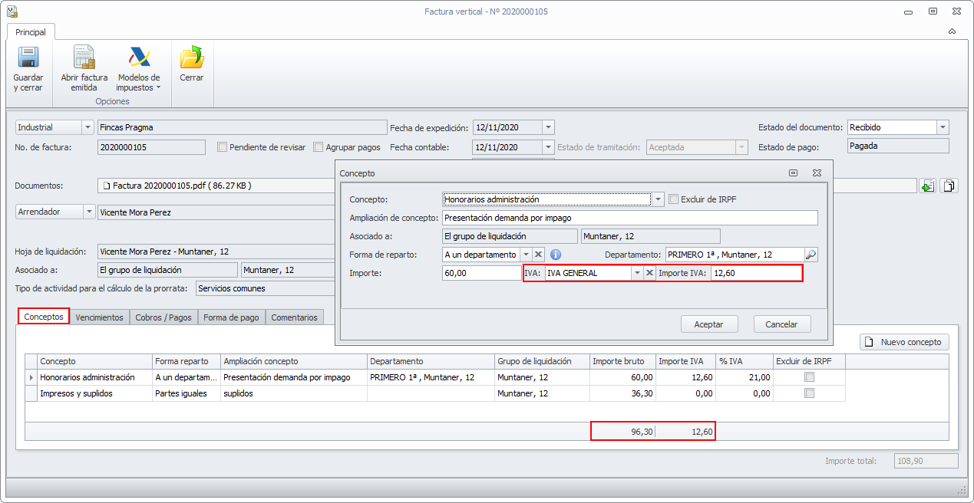The image size is (974, 503).
Task: Open the Estado del documento dropdown
Action: pyautogui.click(x=943, y=127)
